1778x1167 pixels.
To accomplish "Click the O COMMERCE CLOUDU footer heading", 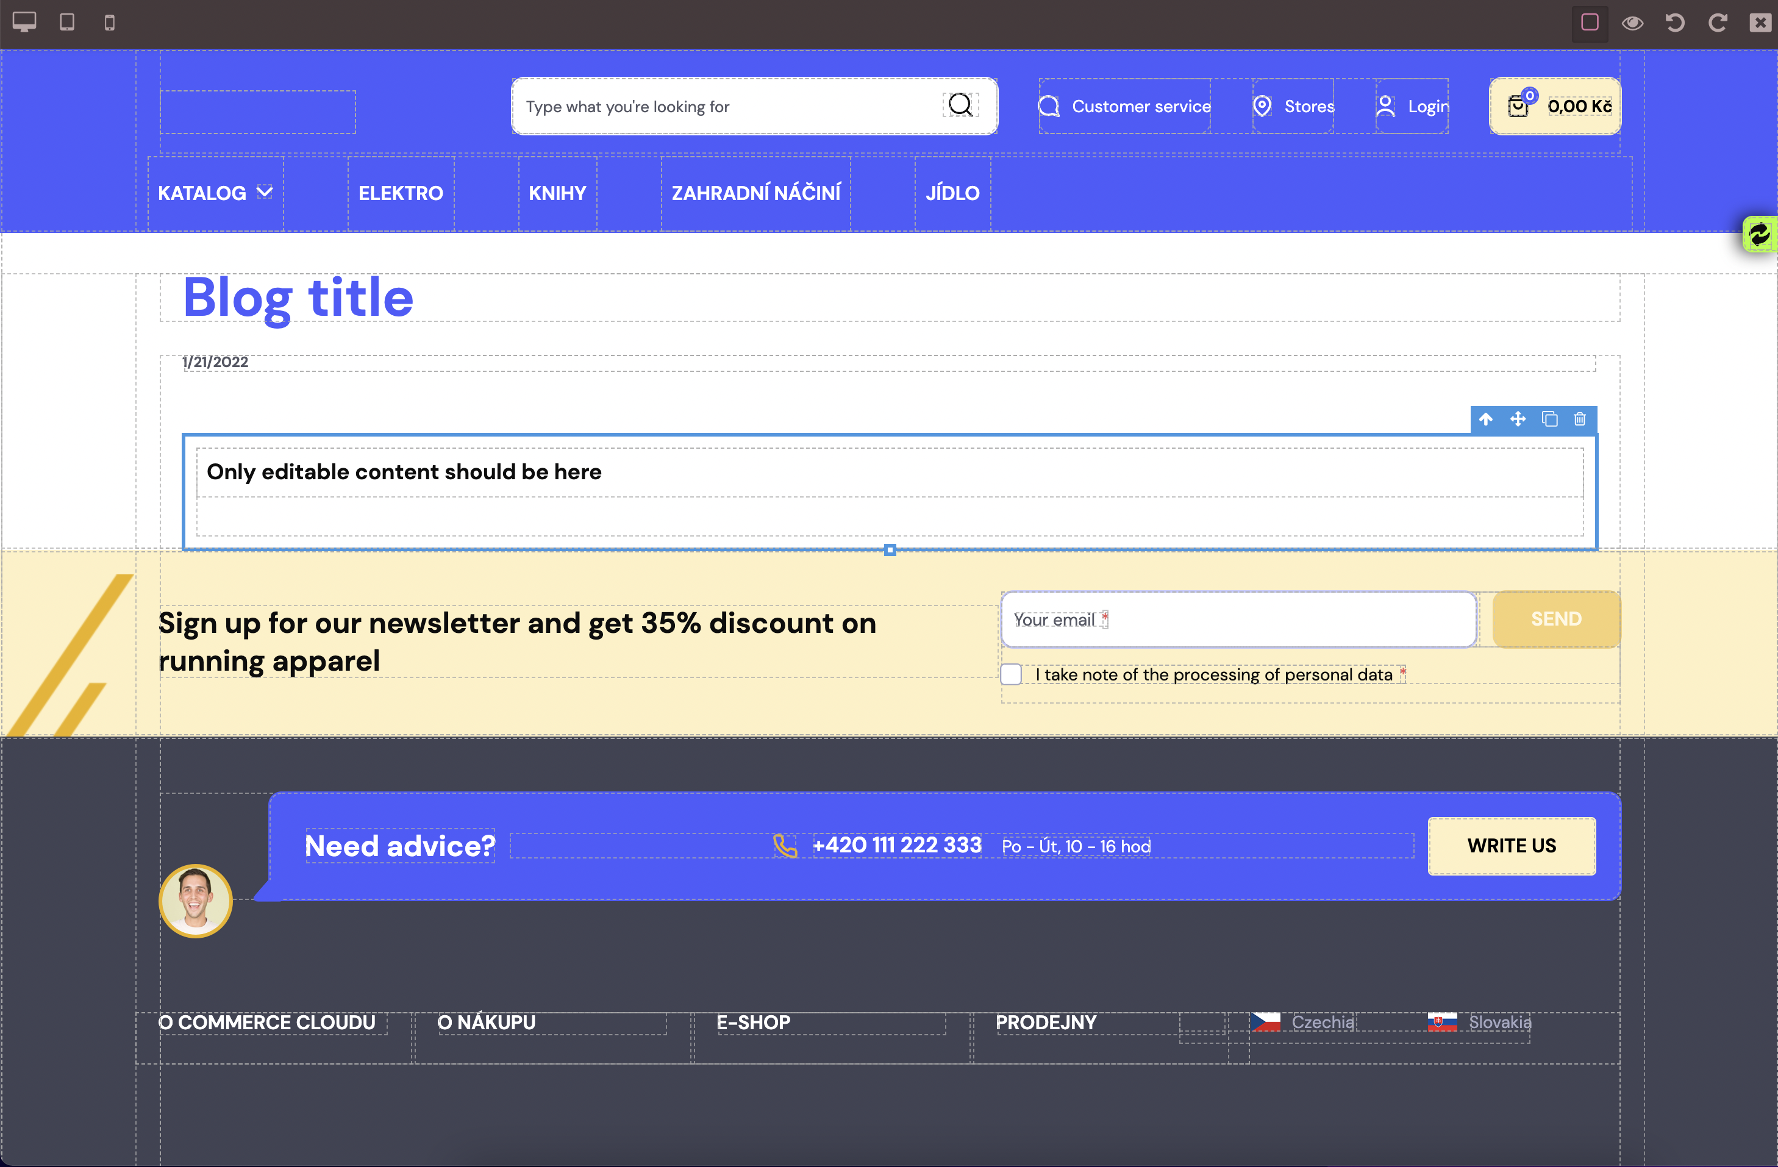I will coord(266,1022).
